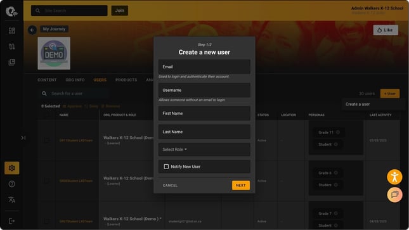Click the Approve bulk action
This screenshot has width=409, height=230.
tap(72, 106)
